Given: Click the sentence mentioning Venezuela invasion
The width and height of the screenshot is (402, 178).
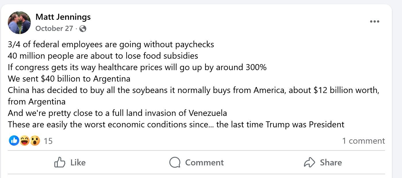Looking at the screenshot, I should (x=117, y=113).
